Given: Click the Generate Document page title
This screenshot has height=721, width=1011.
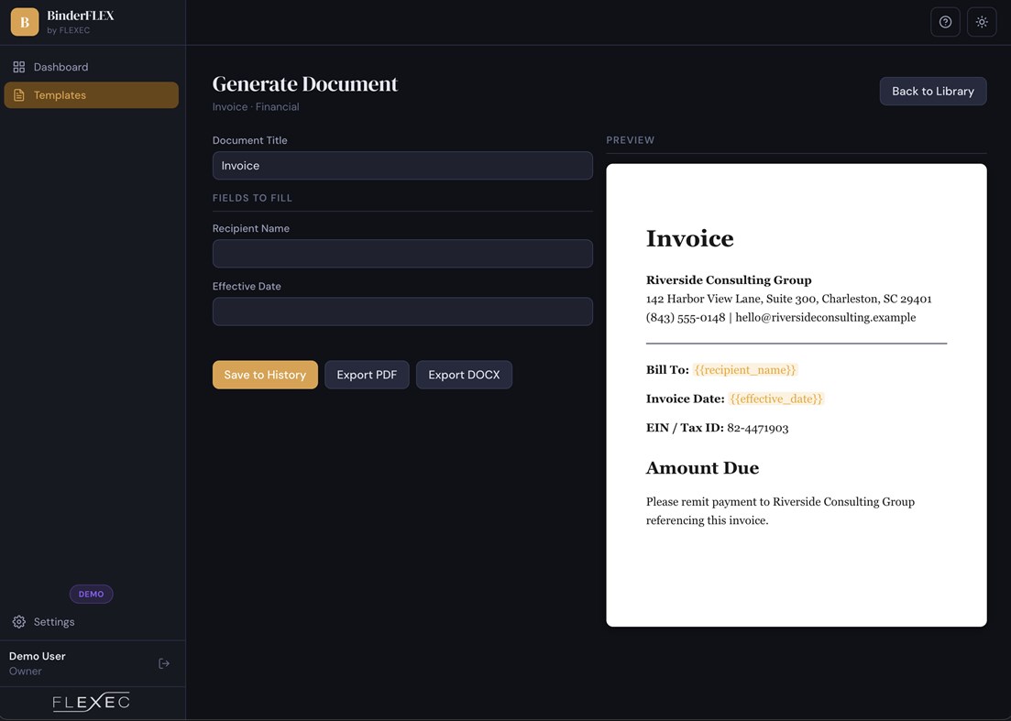Looking at the screenshot, I should pos(305,83).
